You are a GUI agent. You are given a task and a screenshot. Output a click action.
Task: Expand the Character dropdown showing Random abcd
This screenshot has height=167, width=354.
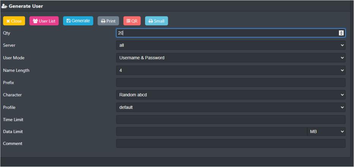231,95
